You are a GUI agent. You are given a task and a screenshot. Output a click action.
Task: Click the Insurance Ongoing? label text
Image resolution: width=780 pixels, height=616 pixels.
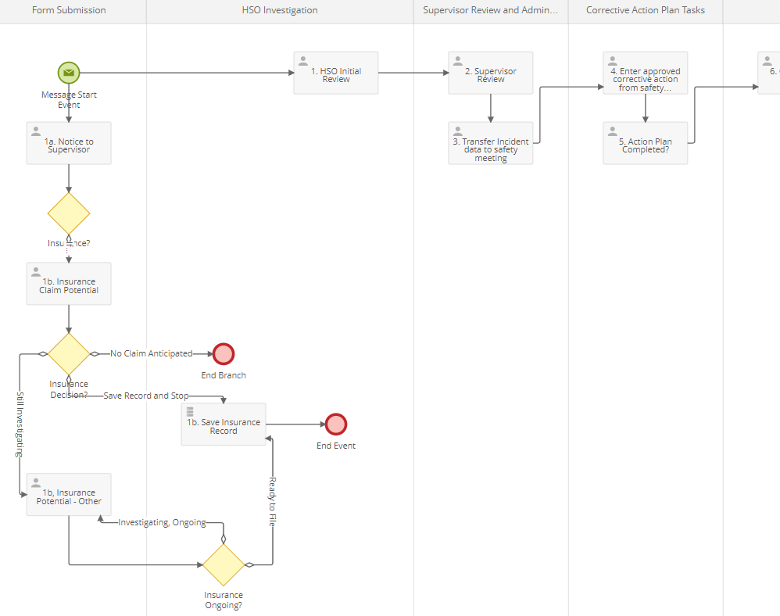(224, 600)
